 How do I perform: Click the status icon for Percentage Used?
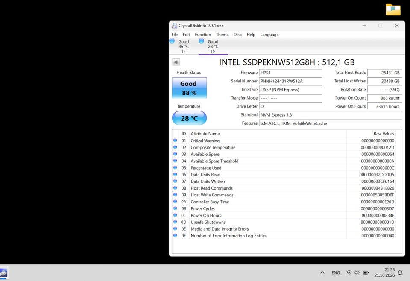(175, 167)
